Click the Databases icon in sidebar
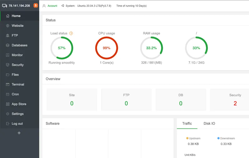This screenshot has width=249, height=158. coord(8,45)
